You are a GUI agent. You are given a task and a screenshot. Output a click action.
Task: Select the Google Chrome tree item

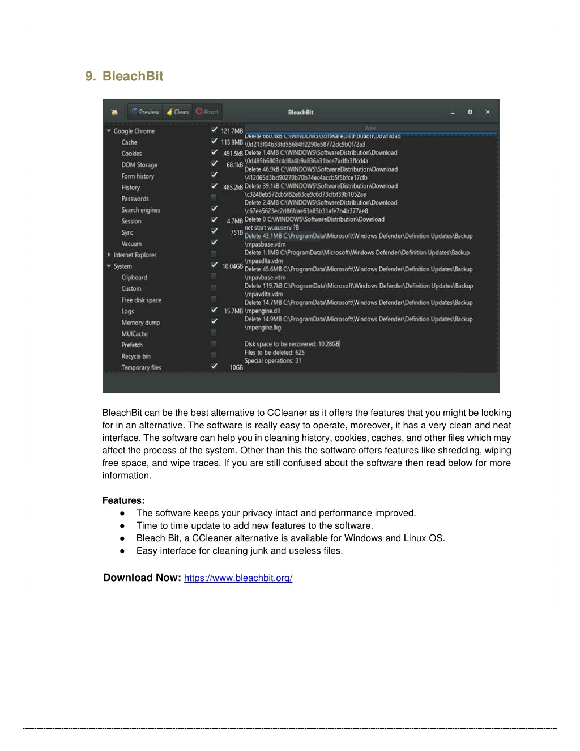(x=134, y=131)
